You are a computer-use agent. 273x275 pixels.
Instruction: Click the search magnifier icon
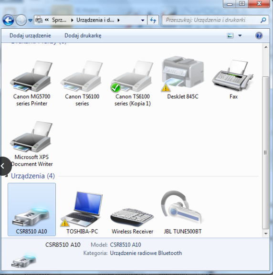point(263,20)
